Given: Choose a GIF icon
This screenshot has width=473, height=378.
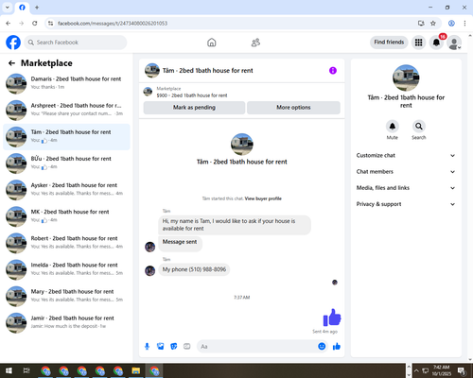Looking at the screenshot, I should [x=187, y=347].
